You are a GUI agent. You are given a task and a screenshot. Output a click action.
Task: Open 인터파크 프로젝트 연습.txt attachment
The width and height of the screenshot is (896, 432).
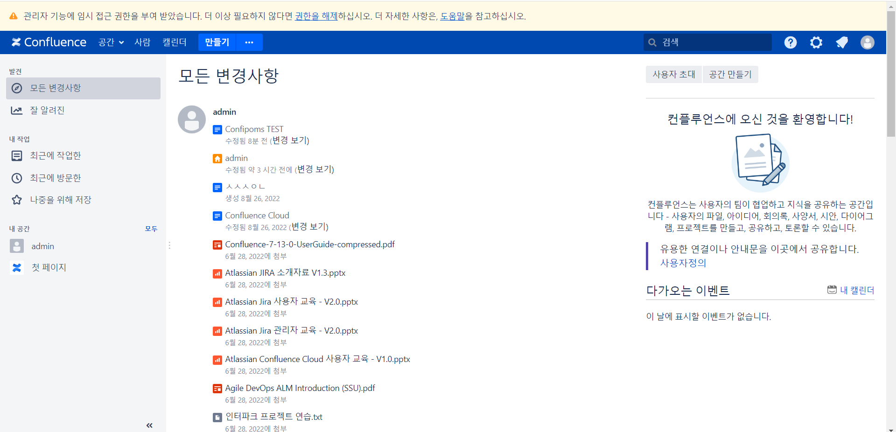pyautogui.click(x=274, y=417)
